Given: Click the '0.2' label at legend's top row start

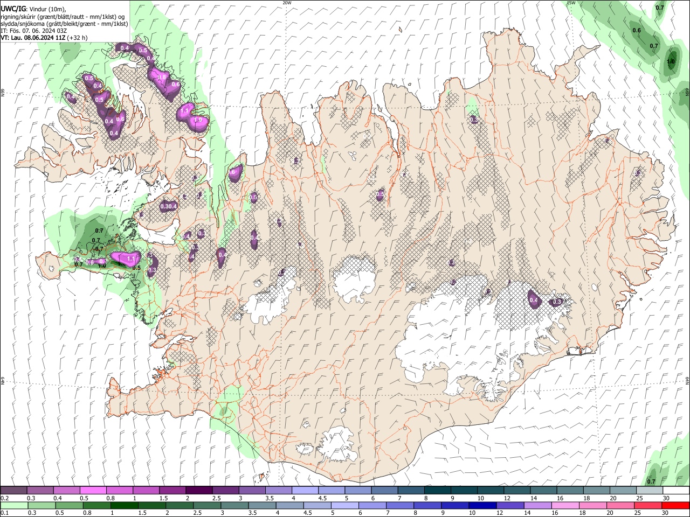Looking at the screenshot, I should (5, 498).
